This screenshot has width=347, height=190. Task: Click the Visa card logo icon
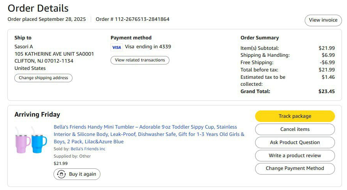(117, 47)
